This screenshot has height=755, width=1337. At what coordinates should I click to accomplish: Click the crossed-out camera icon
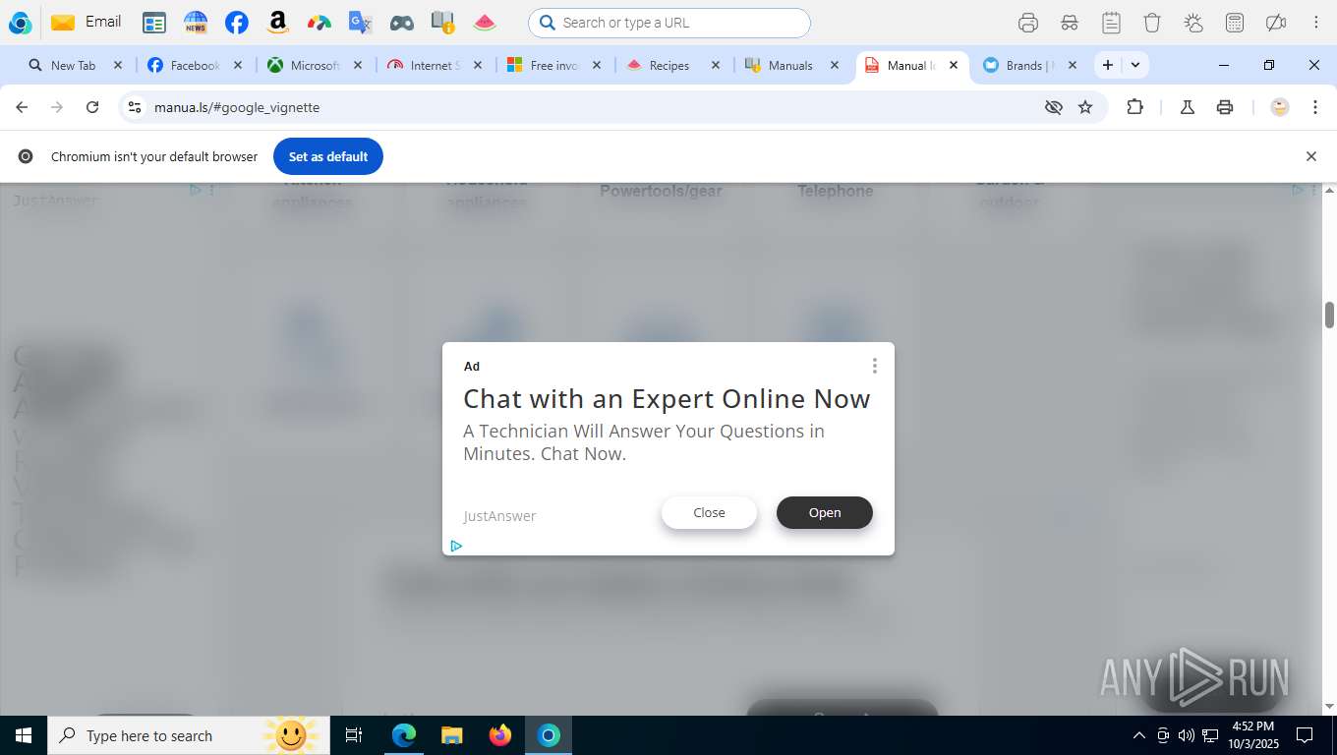point(1276,23)
